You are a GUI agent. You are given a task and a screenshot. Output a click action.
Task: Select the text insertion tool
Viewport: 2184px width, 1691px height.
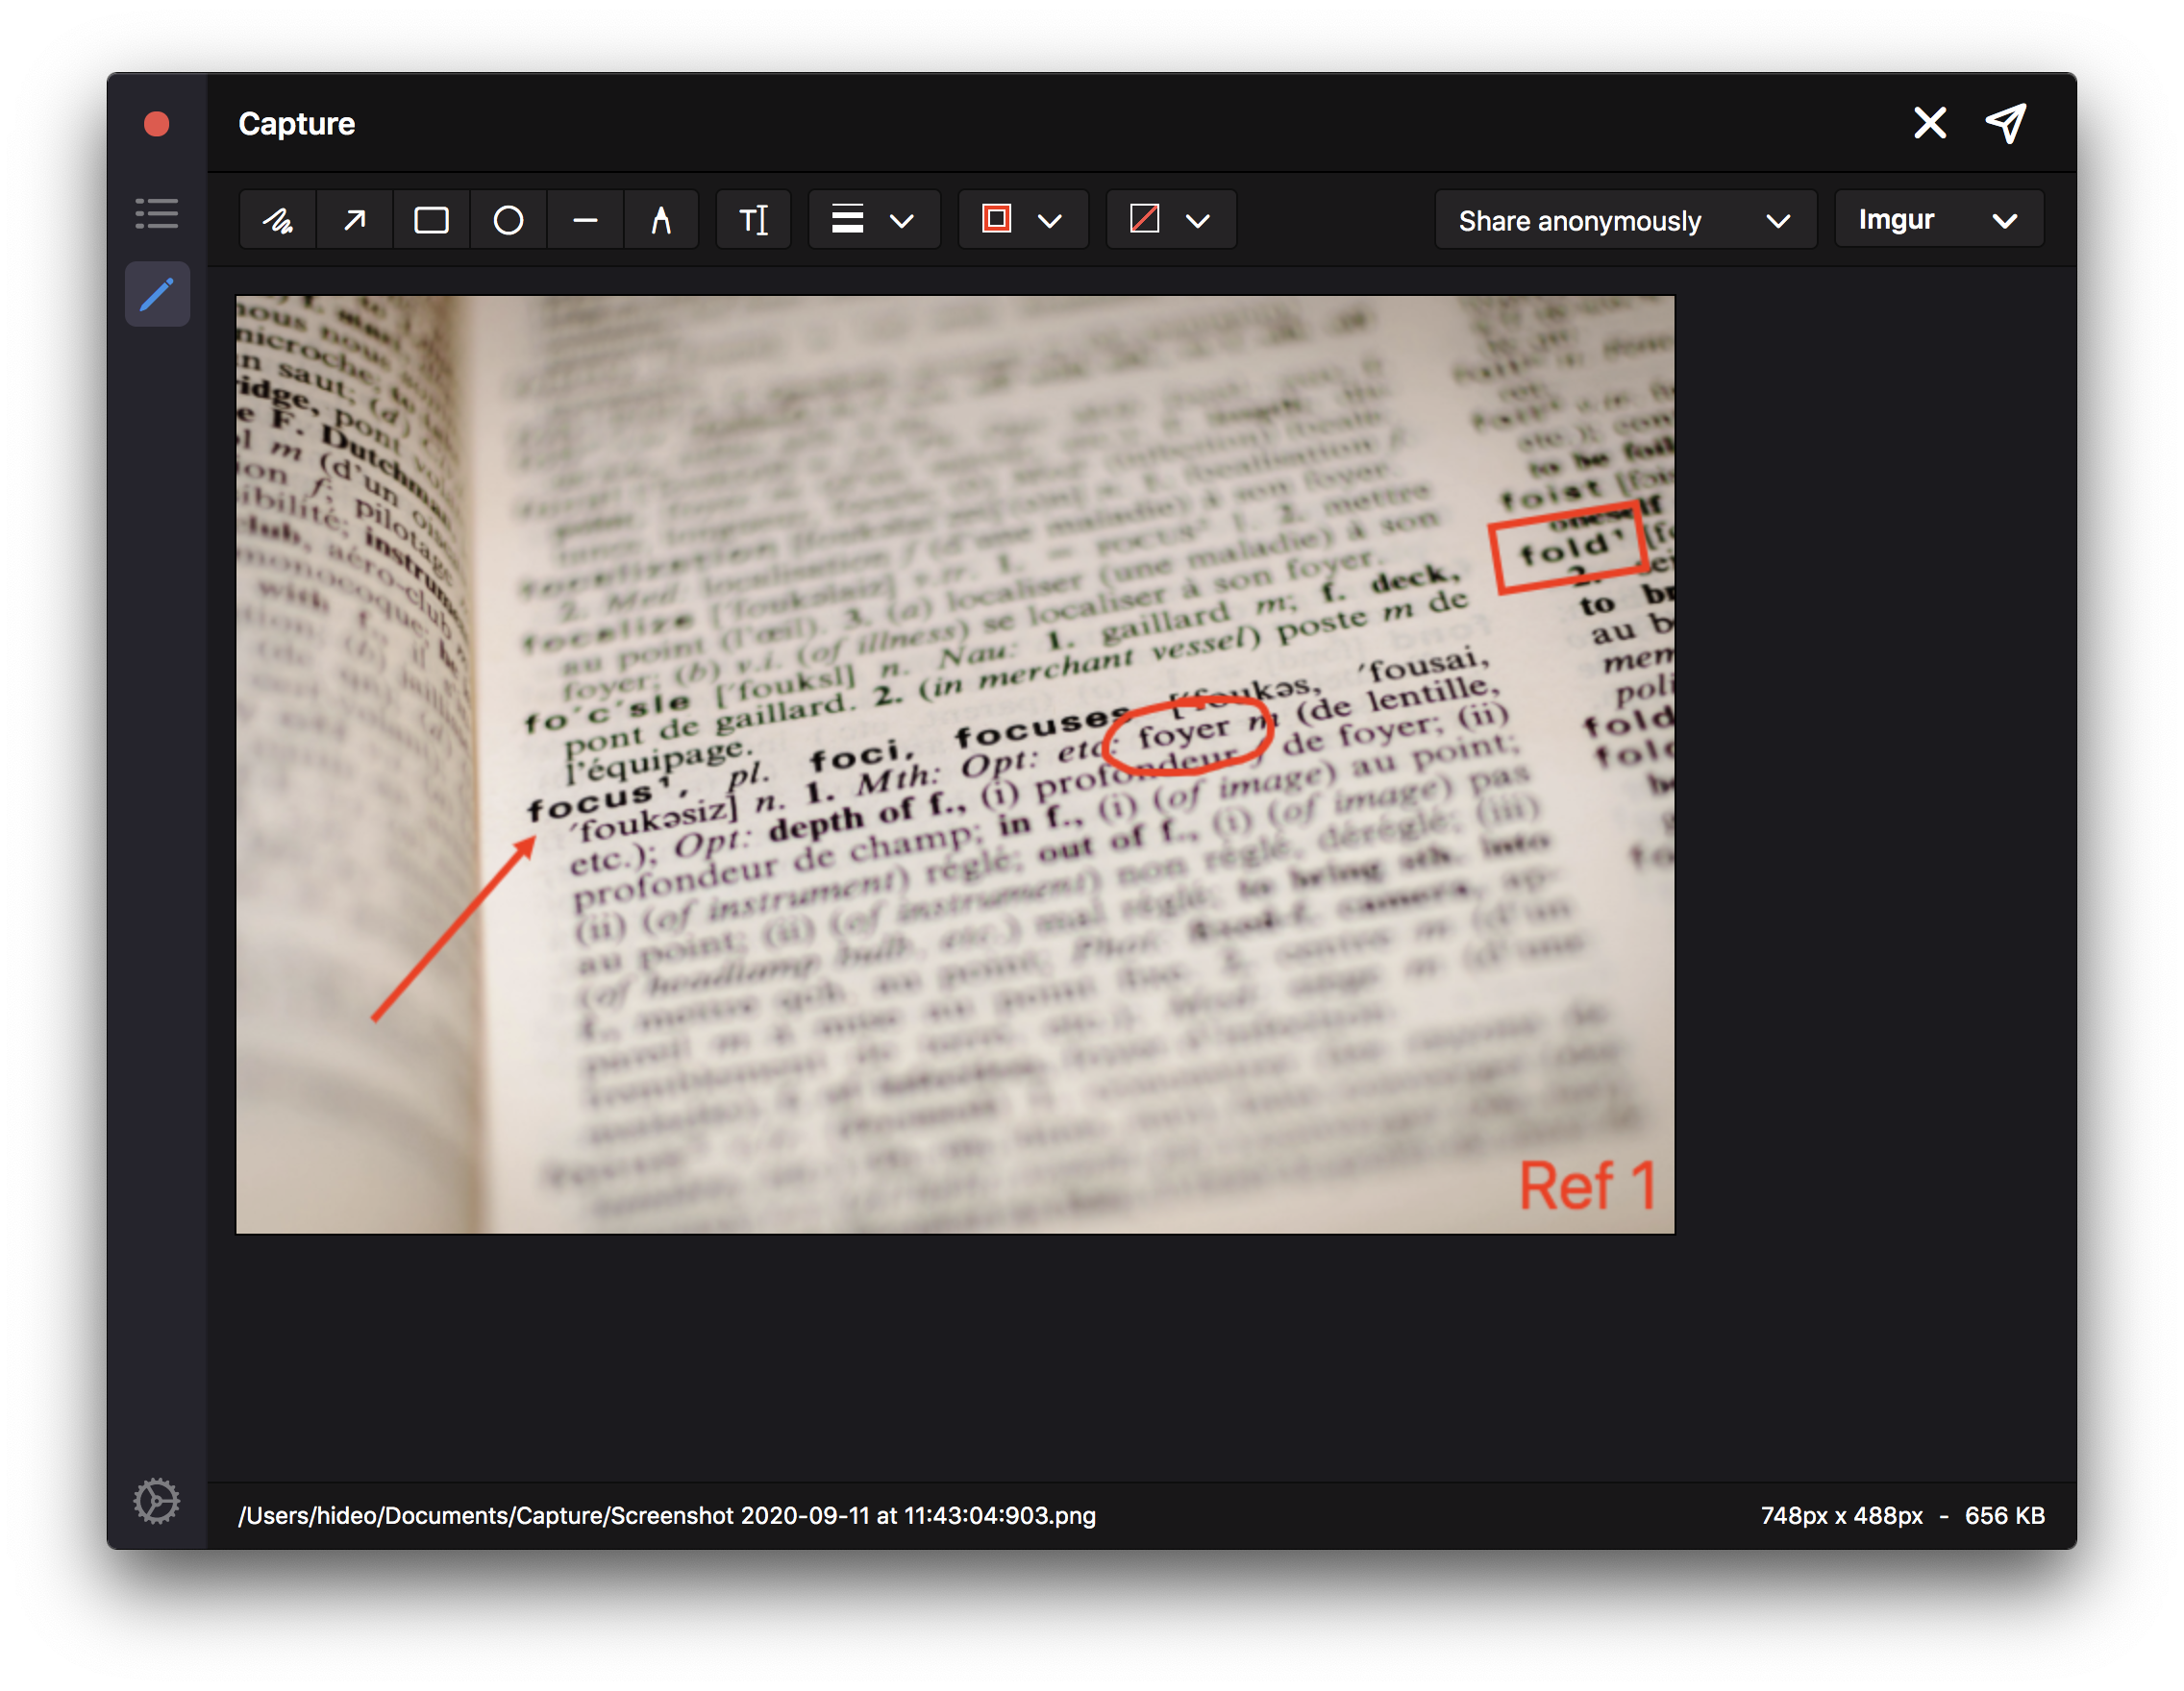click(753, 220)
